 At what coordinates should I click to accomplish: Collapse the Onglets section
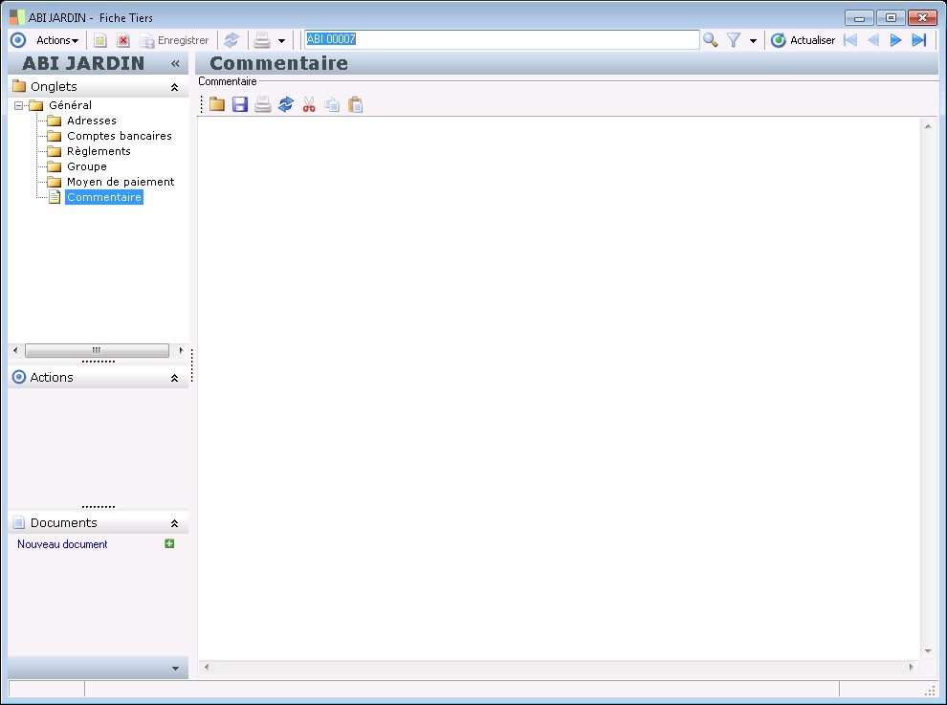[x=174, y=88]
